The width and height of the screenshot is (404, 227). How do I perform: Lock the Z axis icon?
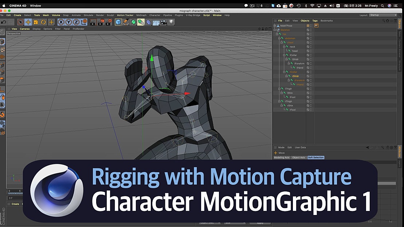pos(77,22)
